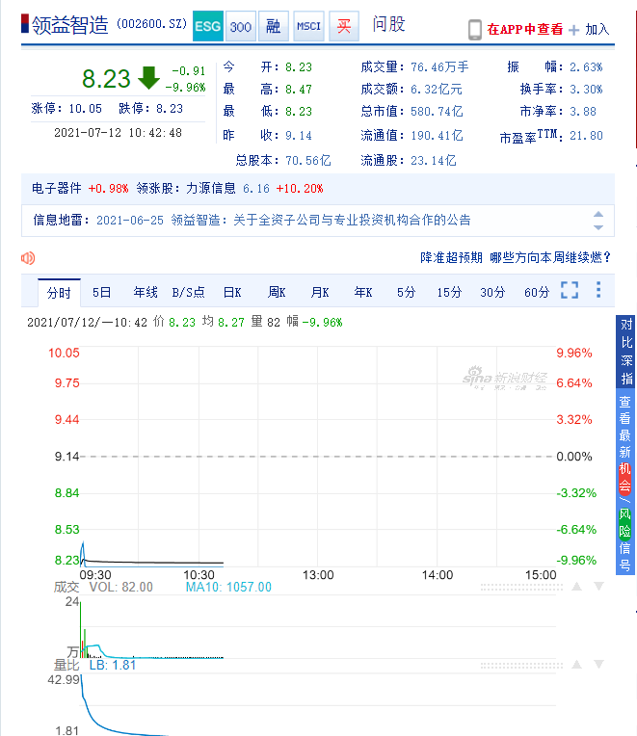Viewport: 637px width, 736px height.
Task: Click the fullscreen chart icon
Action: 570,290
